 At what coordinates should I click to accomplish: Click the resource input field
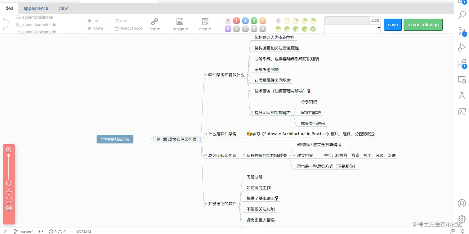[347, 20]
